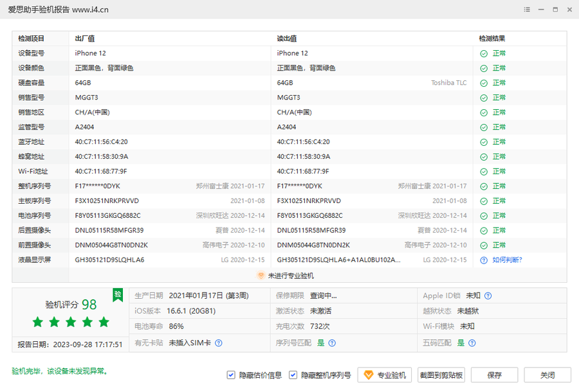Click the 未进行专业验机 text

[291, 276]
